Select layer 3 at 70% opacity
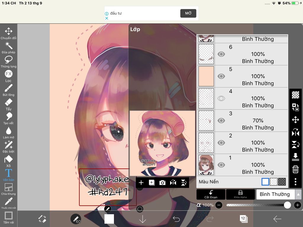The height and width of the screenshot is (227, 303). point(242,121)
